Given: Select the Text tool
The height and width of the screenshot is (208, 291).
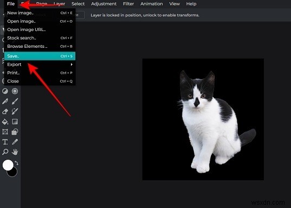Looking at the screenshot, I should pos(5,142).
